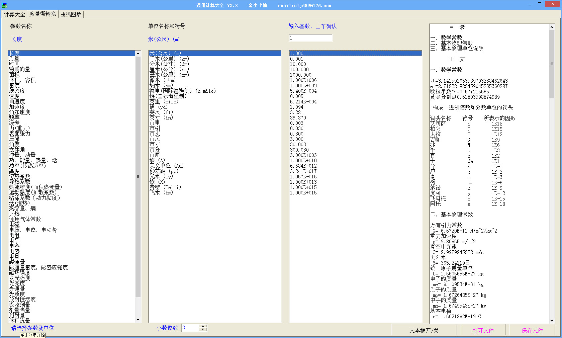562x338 pixels.
Task: Select 放射性活度 in the parameter list
Action: pyautogui.click(x=72, y=300)
